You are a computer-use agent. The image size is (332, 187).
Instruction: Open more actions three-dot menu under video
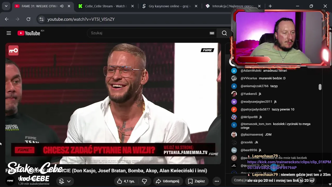pos(217,181)
